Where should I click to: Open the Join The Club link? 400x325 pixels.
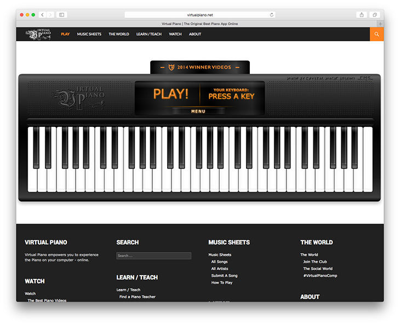coord(315,262)
